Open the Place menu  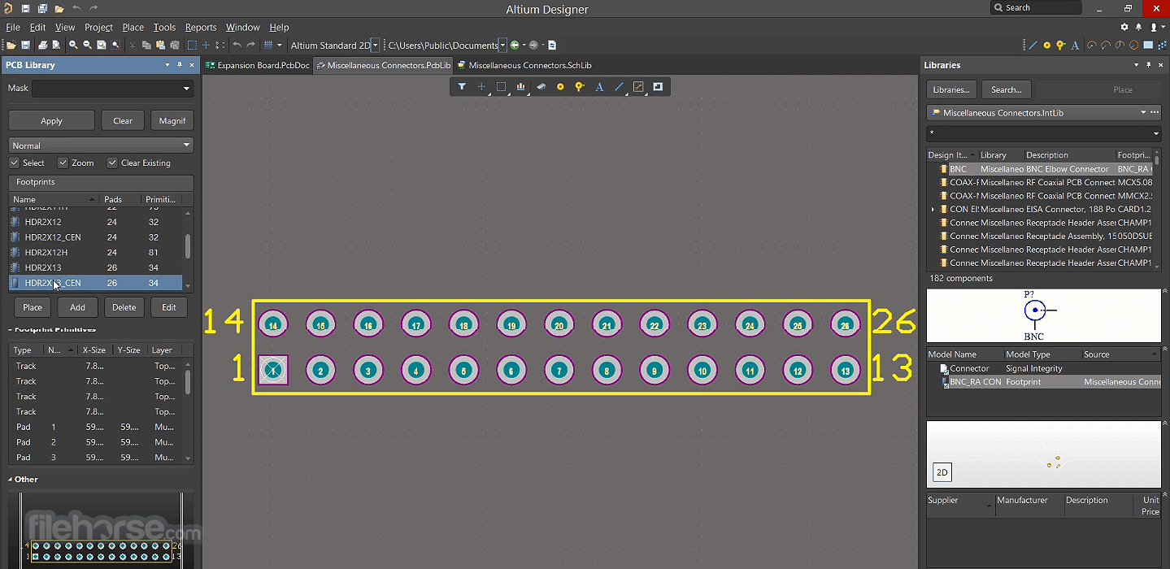[133, 27]
